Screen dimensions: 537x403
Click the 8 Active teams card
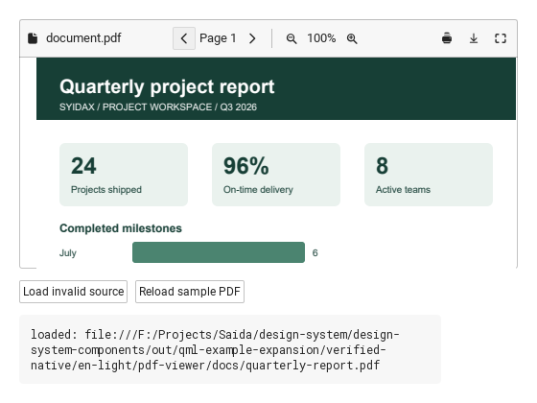[x=429, y=175]
